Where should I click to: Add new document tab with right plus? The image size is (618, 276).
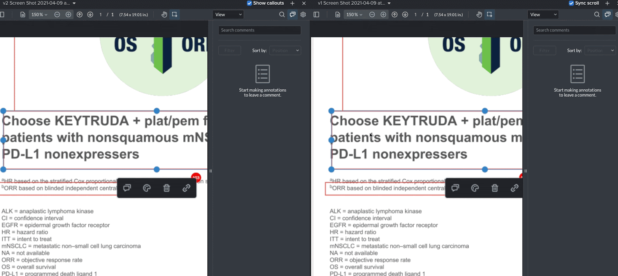click(607, 3)
